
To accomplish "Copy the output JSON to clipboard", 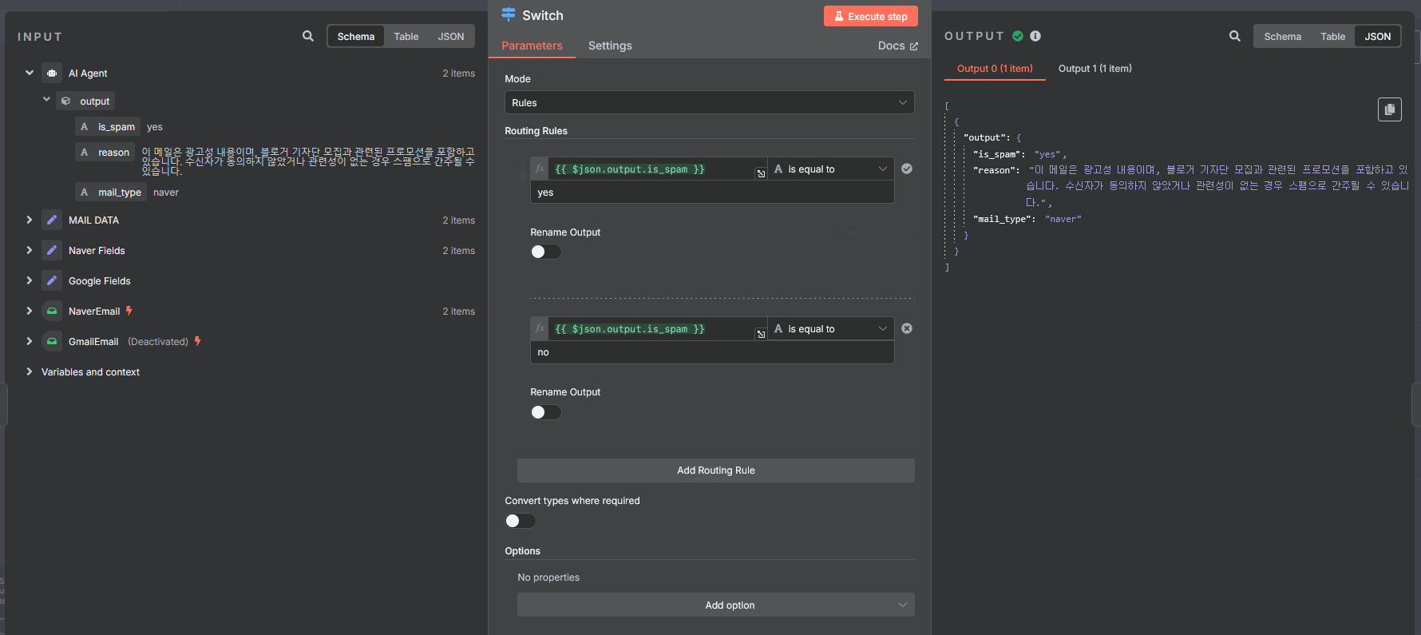I will click(1390, 109).
